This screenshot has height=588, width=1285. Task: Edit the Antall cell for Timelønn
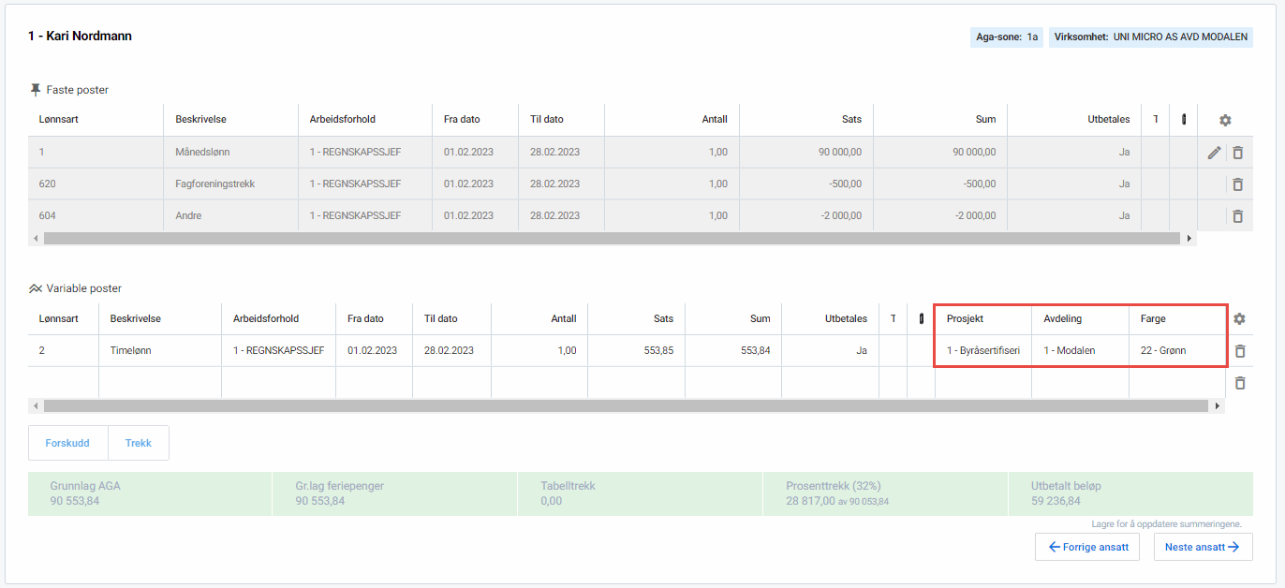539,351
